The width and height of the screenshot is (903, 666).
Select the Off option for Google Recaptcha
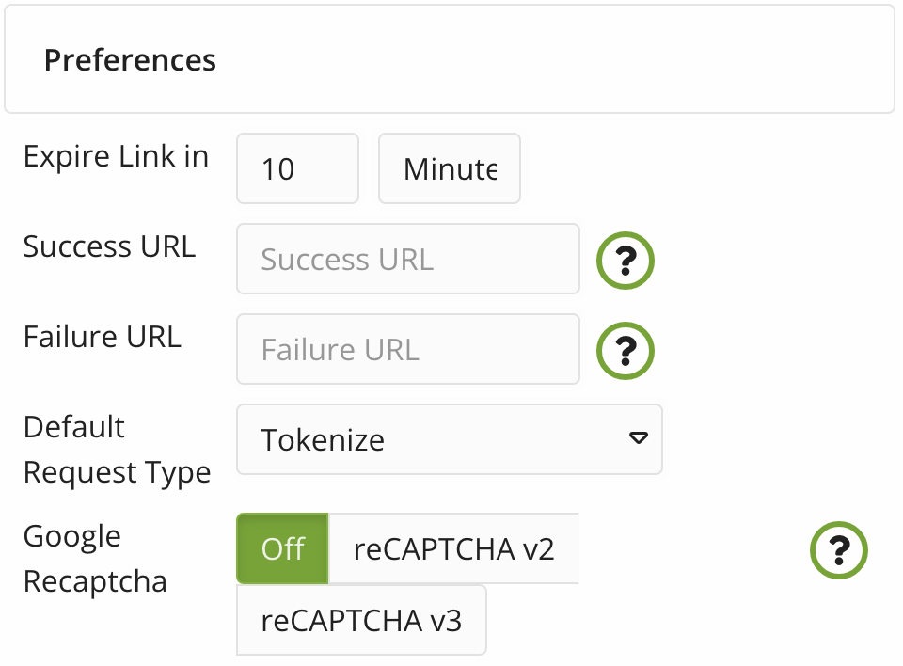(282, 548)
